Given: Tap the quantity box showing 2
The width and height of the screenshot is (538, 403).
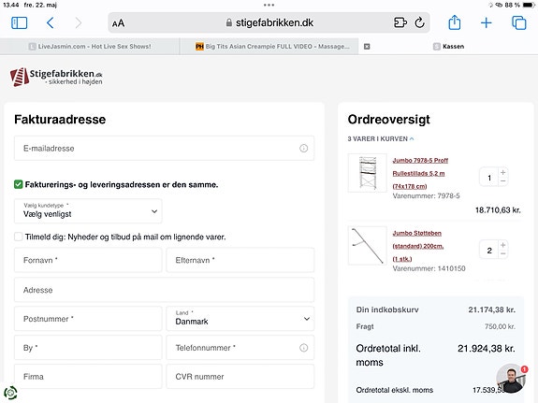Looking at the screenshot, I should point(489,250).
